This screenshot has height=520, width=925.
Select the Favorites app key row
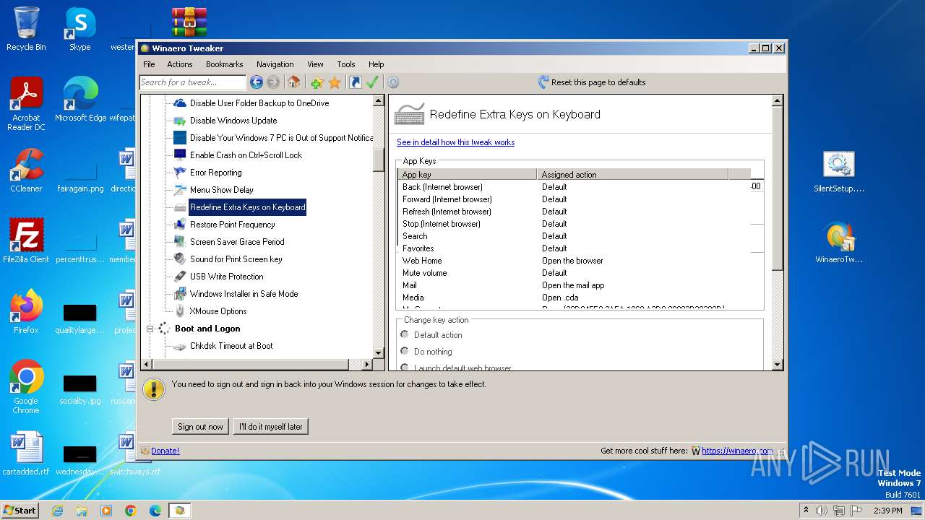(575, 248)
